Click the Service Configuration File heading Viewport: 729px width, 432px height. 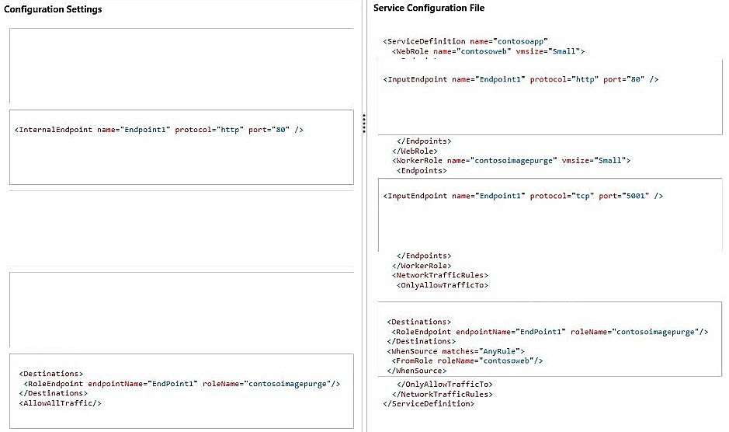tap(429, 8)
